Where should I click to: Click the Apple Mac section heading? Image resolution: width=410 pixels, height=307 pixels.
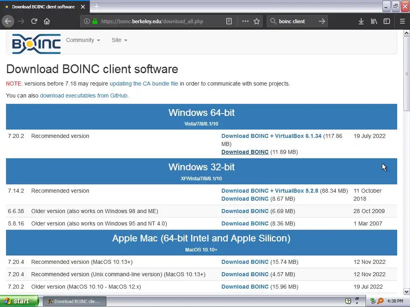pos(201,238)
